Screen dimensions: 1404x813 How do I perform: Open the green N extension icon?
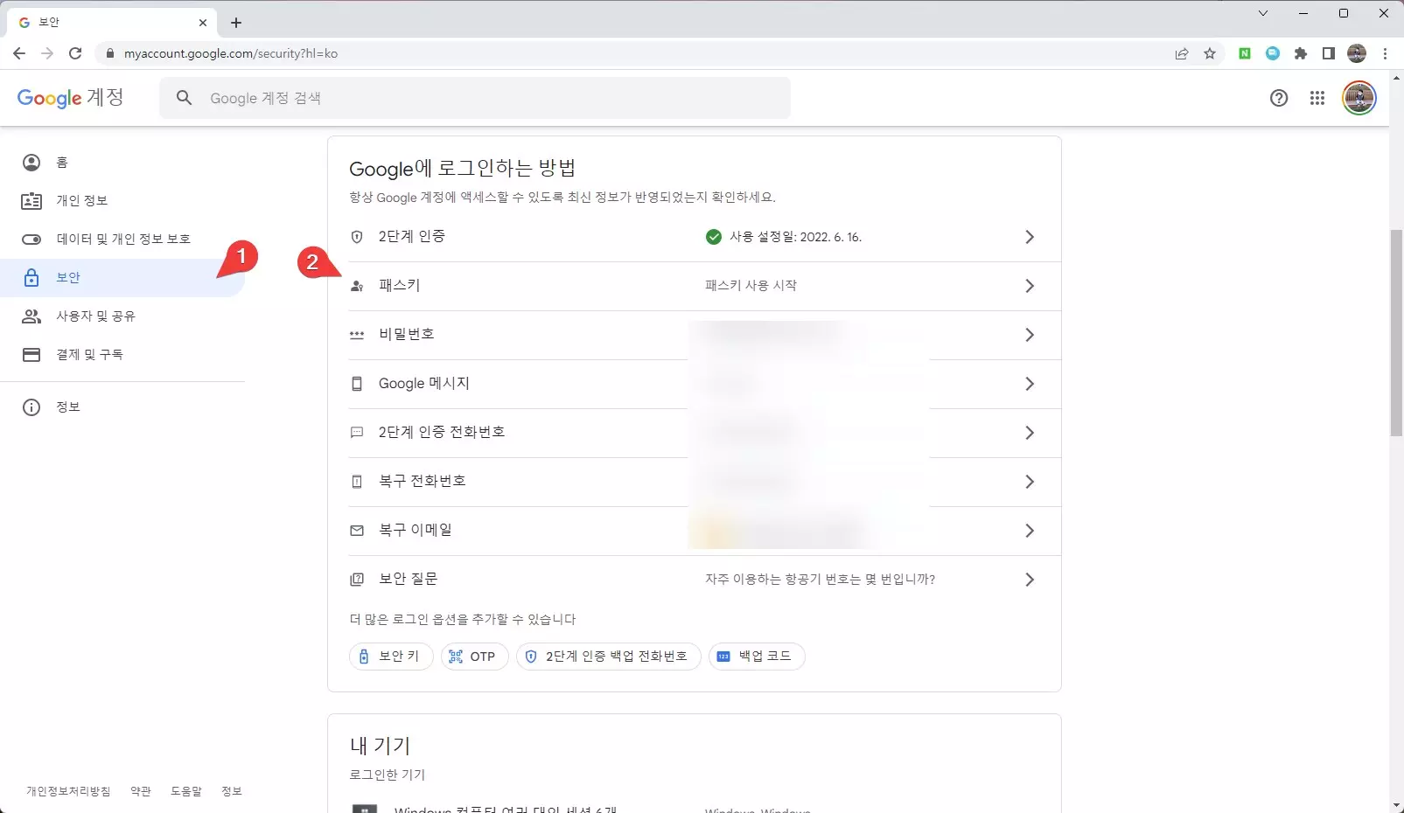(1245, 53)
